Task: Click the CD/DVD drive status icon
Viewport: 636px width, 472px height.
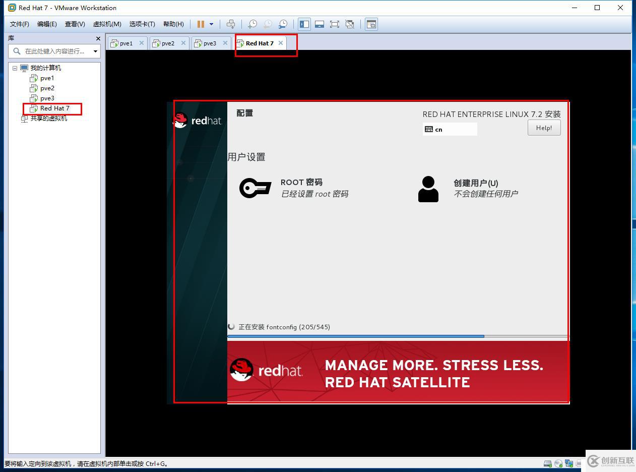Action: pos(558,464)
